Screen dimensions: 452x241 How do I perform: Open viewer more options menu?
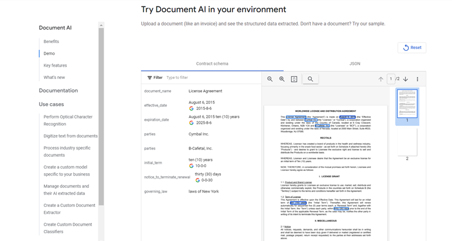[x=417, y=79]
